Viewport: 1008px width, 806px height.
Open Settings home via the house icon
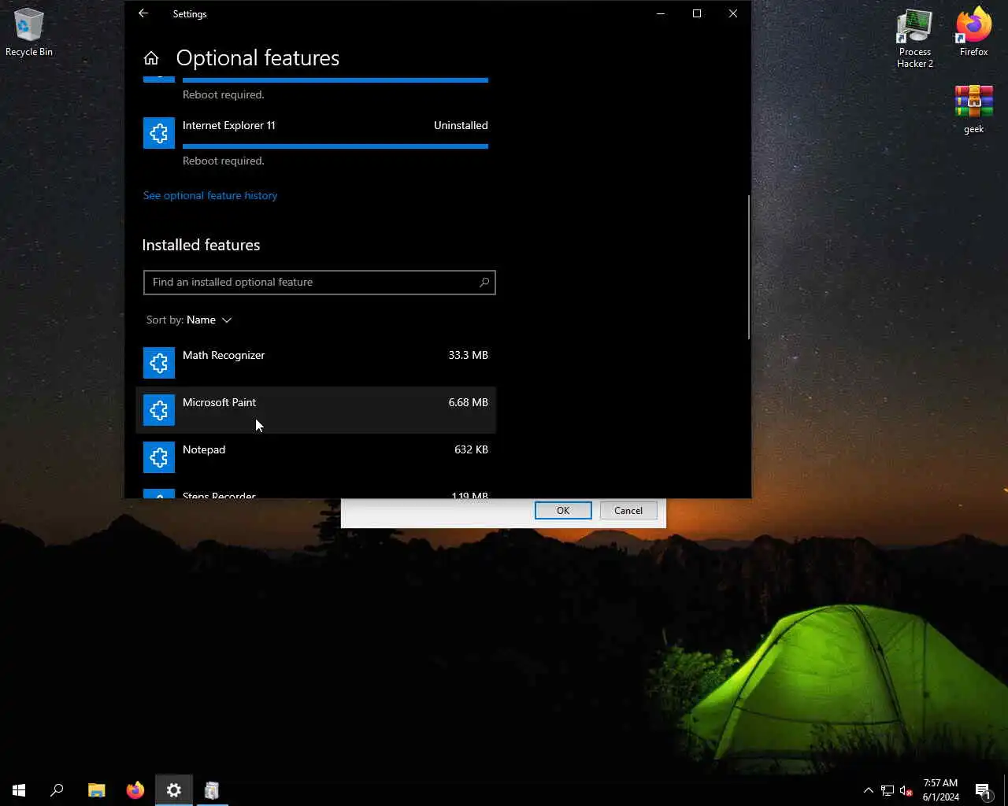[151, 58]
